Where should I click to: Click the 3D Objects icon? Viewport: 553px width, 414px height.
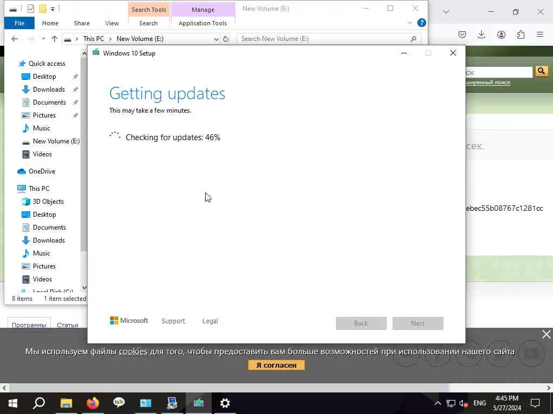click(26, 202)
